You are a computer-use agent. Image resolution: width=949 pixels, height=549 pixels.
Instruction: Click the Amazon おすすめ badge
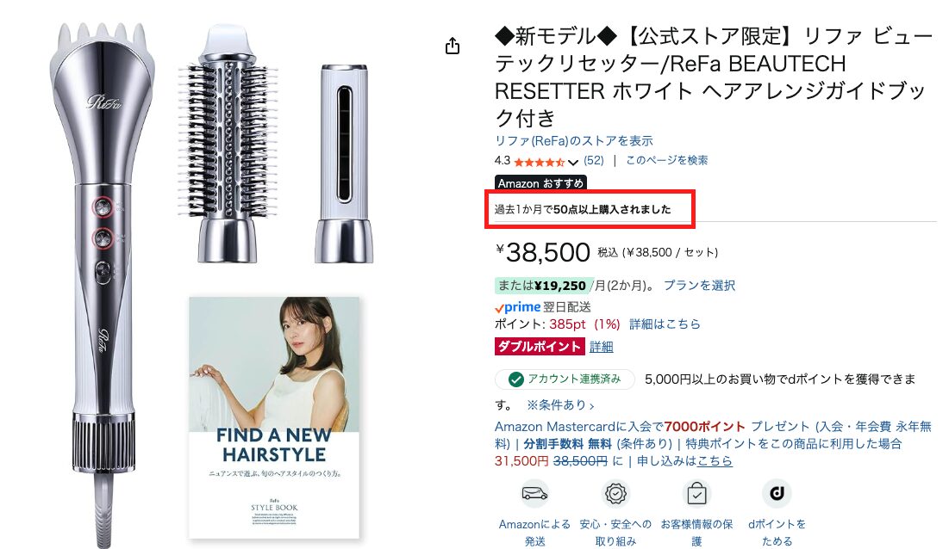540,183
